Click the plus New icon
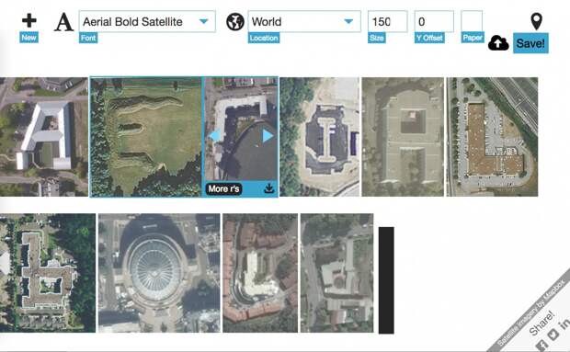This screenshot has height=352, width=570. click(x=29, y=21)
